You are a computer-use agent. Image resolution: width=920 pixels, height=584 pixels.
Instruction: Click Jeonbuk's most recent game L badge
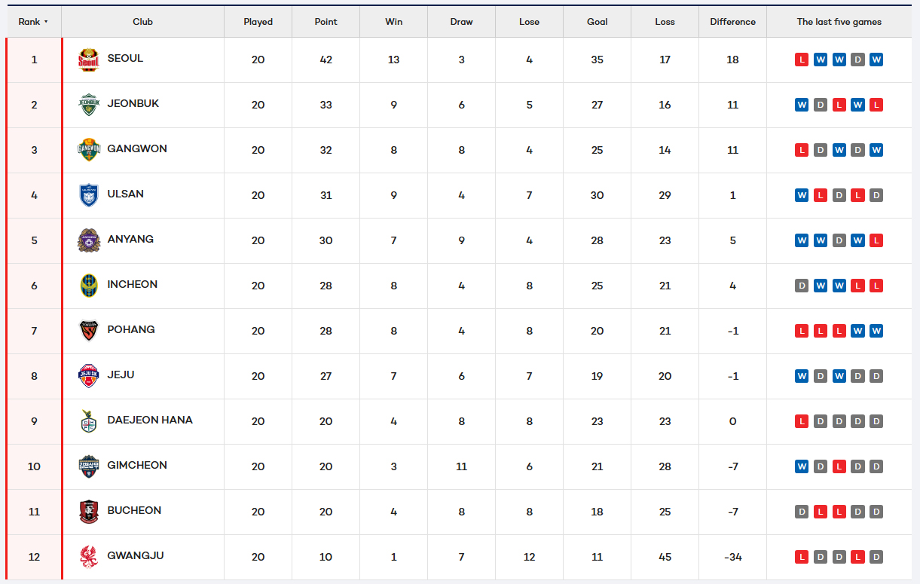click(876, 105)
